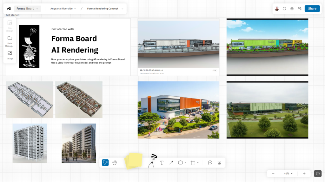Open the Forma Board product dropdown

(28, 9)
